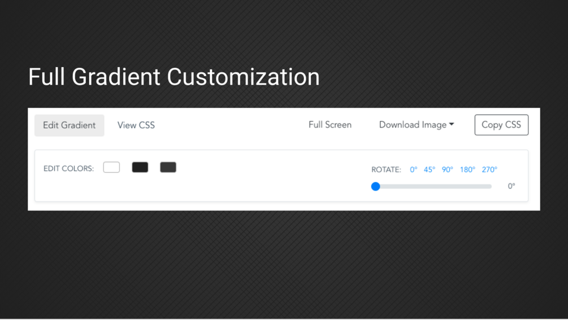The width and height of the screenshot is (568, 320).
Task: Set rotation to the 45° preset
Action: [430, 169]
